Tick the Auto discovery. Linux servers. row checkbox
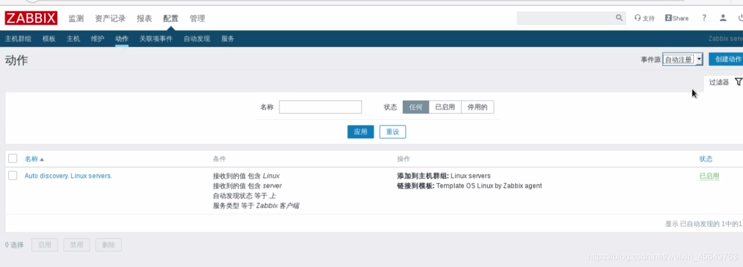This screenshot has width=743, height=267. 13,176
